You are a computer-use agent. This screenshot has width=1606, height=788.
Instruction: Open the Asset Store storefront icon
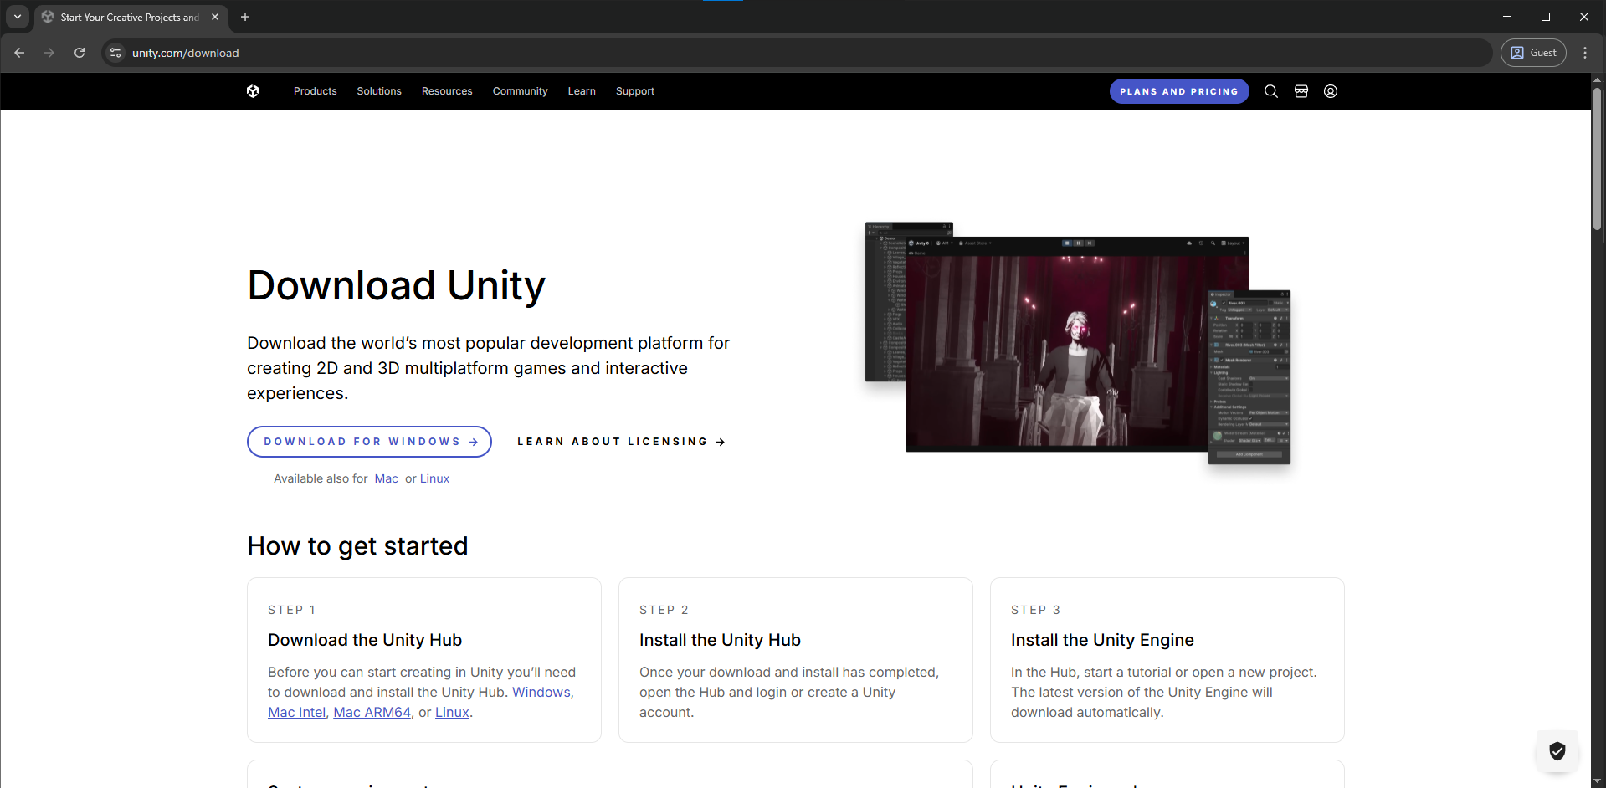(1301, 91)
